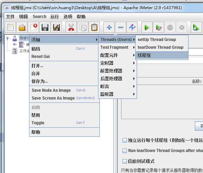The width and height of the screenshot is (203, 173).
Task: Click 禁用 in the context menu
Action: click(x=64, y=115)
